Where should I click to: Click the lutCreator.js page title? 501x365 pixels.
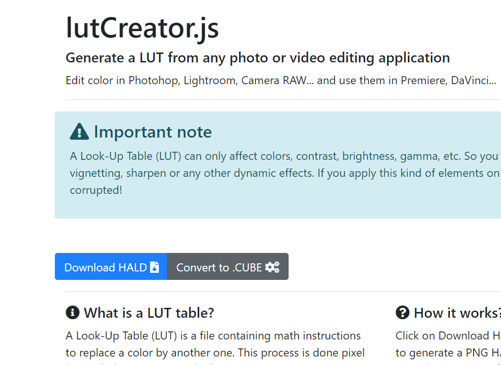pos(142,28)
